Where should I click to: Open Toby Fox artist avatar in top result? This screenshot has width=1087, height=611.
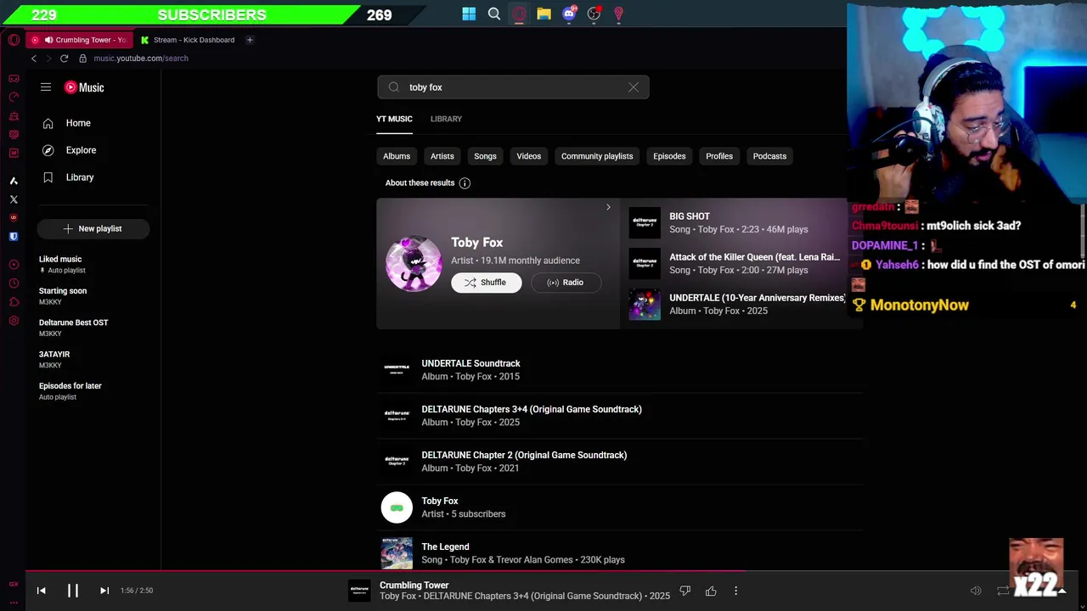pos(413,264)
